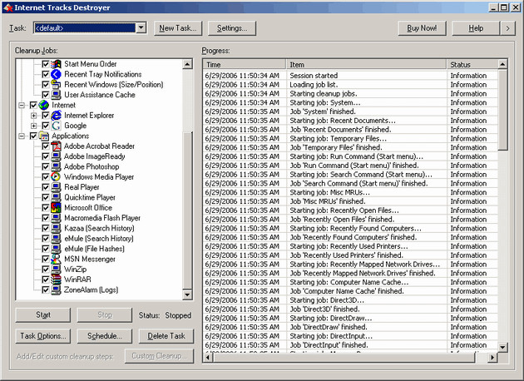Click the eMule (Search History) icon
This screenshot has height=381, width=524.
click(56, 238)
